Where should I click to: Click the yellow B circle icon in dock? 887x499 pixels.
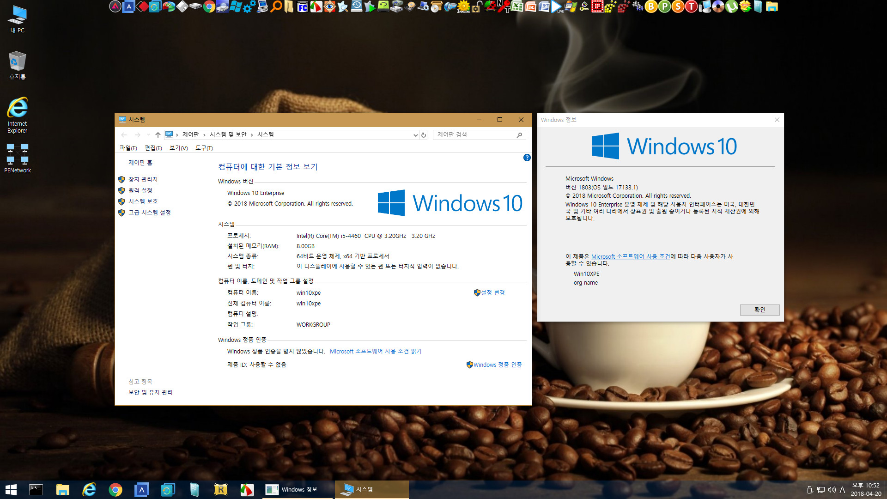pyautogui.click(x=651, y=6)
